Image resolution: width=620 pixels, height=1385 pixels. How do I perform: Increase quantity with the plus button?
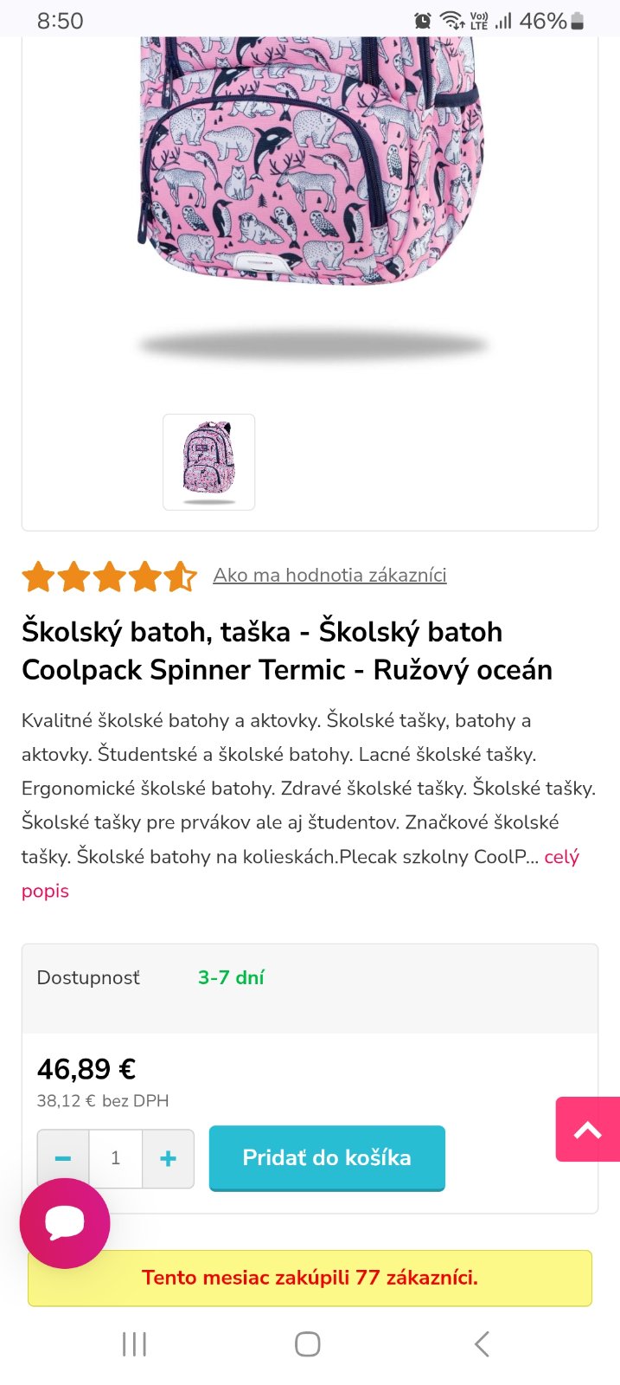(169, 1158)
